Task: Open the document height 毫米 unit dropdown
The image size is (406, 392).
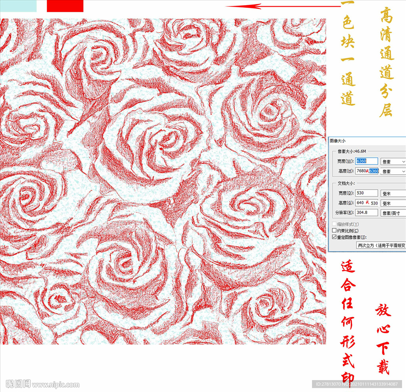Action: (x=393, y=203)
